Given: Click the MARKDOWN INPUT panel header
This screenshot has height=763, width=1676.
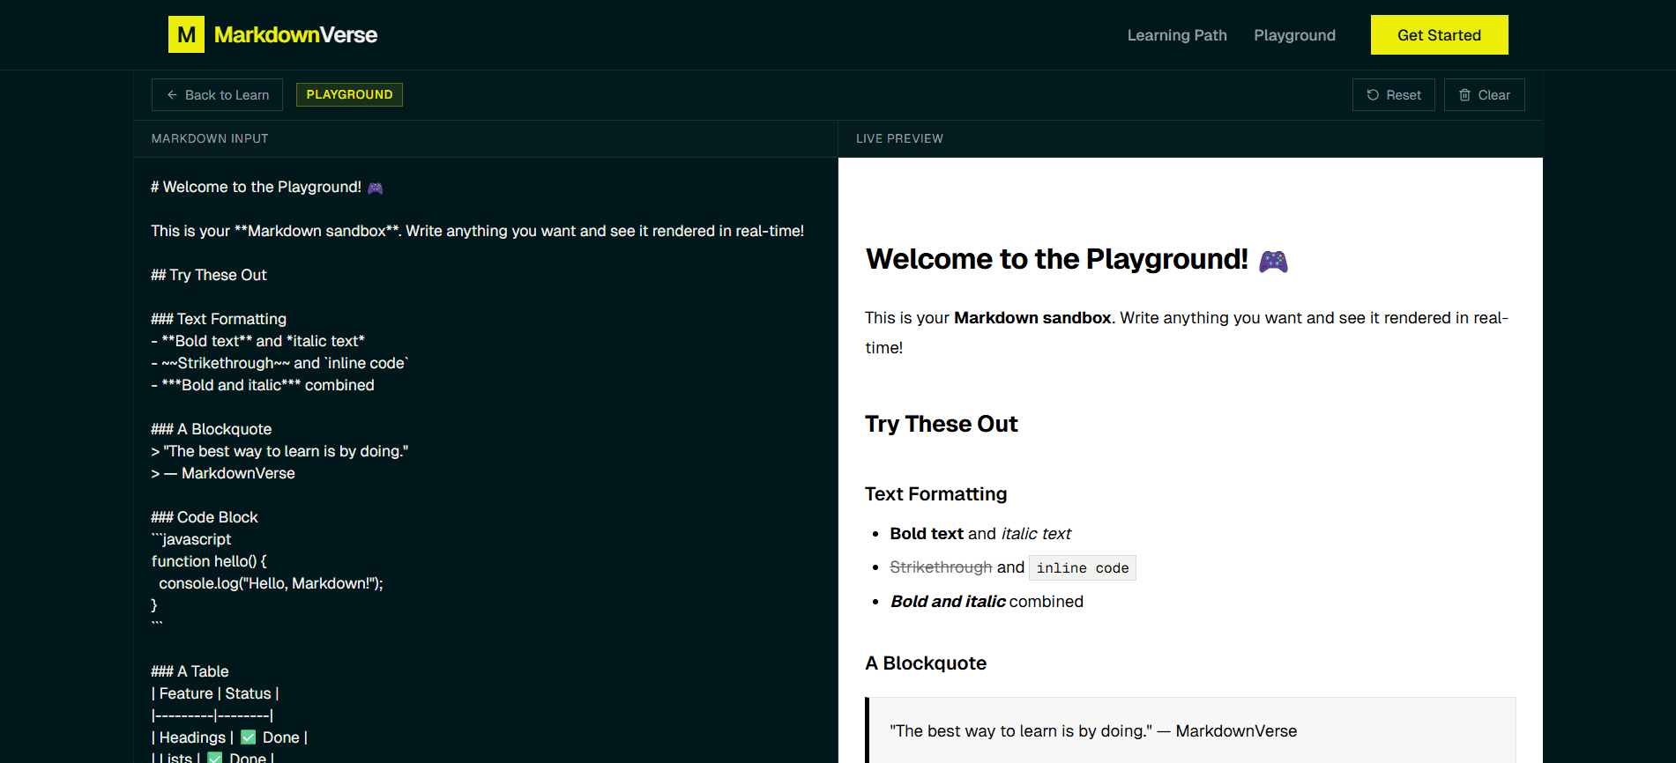Looking at the screenshot, I should pyautogui.click(x=210, y=138).
